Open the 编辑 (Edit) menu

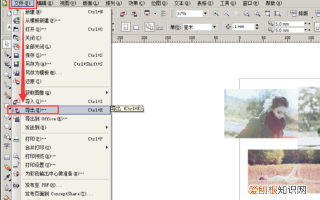45,3
